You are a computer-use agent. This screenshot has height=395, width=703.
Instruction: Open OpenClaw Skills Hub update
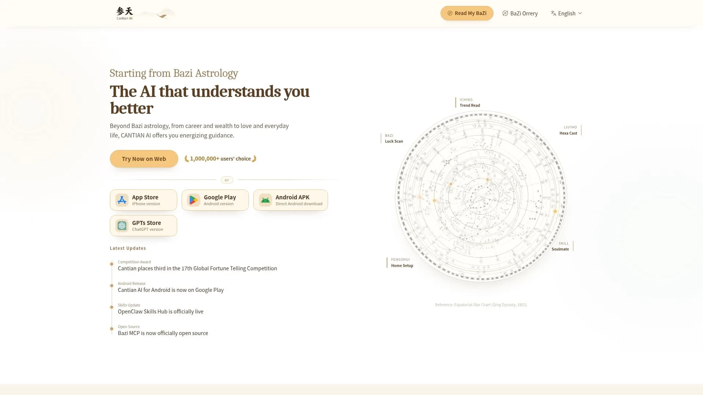160,312
